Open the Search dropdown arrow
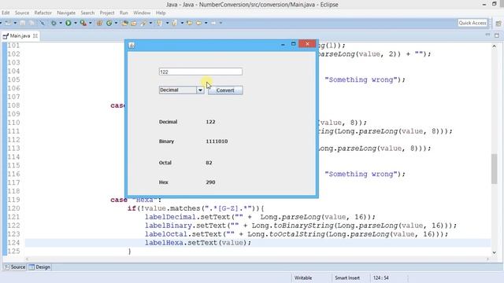The width and height of the screenshot is (504, 283). (150, 23)
